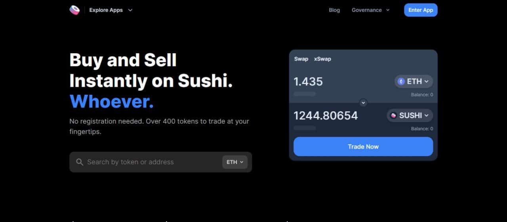Click the Trade Now button
This screenshot has width=507, height=222.
coord(363,147)
